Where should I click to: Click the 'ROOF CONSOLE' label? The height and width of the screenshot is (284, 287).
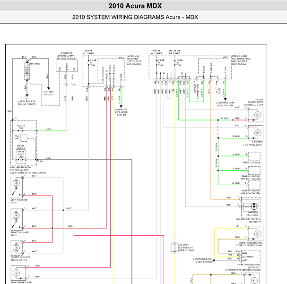coord(252,163)
